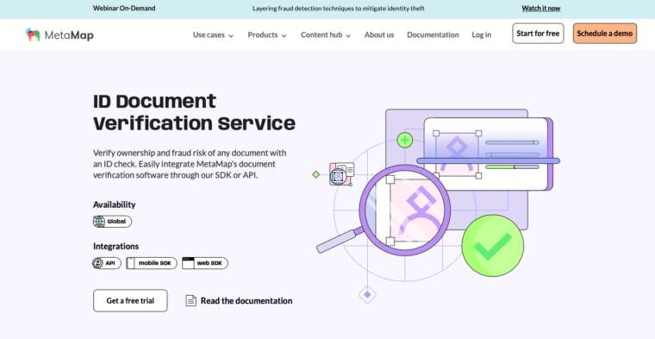Click the green plus circle in illustration
The width and height of the screenshot is (655, 339).
(x=405, y=140)
